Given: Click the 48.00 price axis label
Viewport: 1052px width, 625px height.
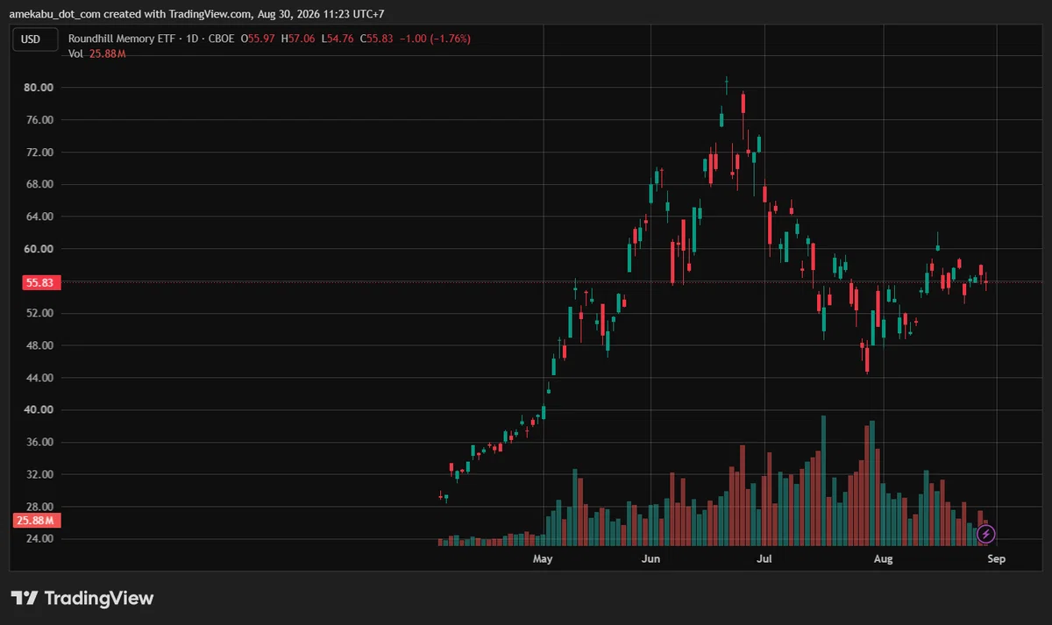Looking at the screenshot, I should [39, 345].
